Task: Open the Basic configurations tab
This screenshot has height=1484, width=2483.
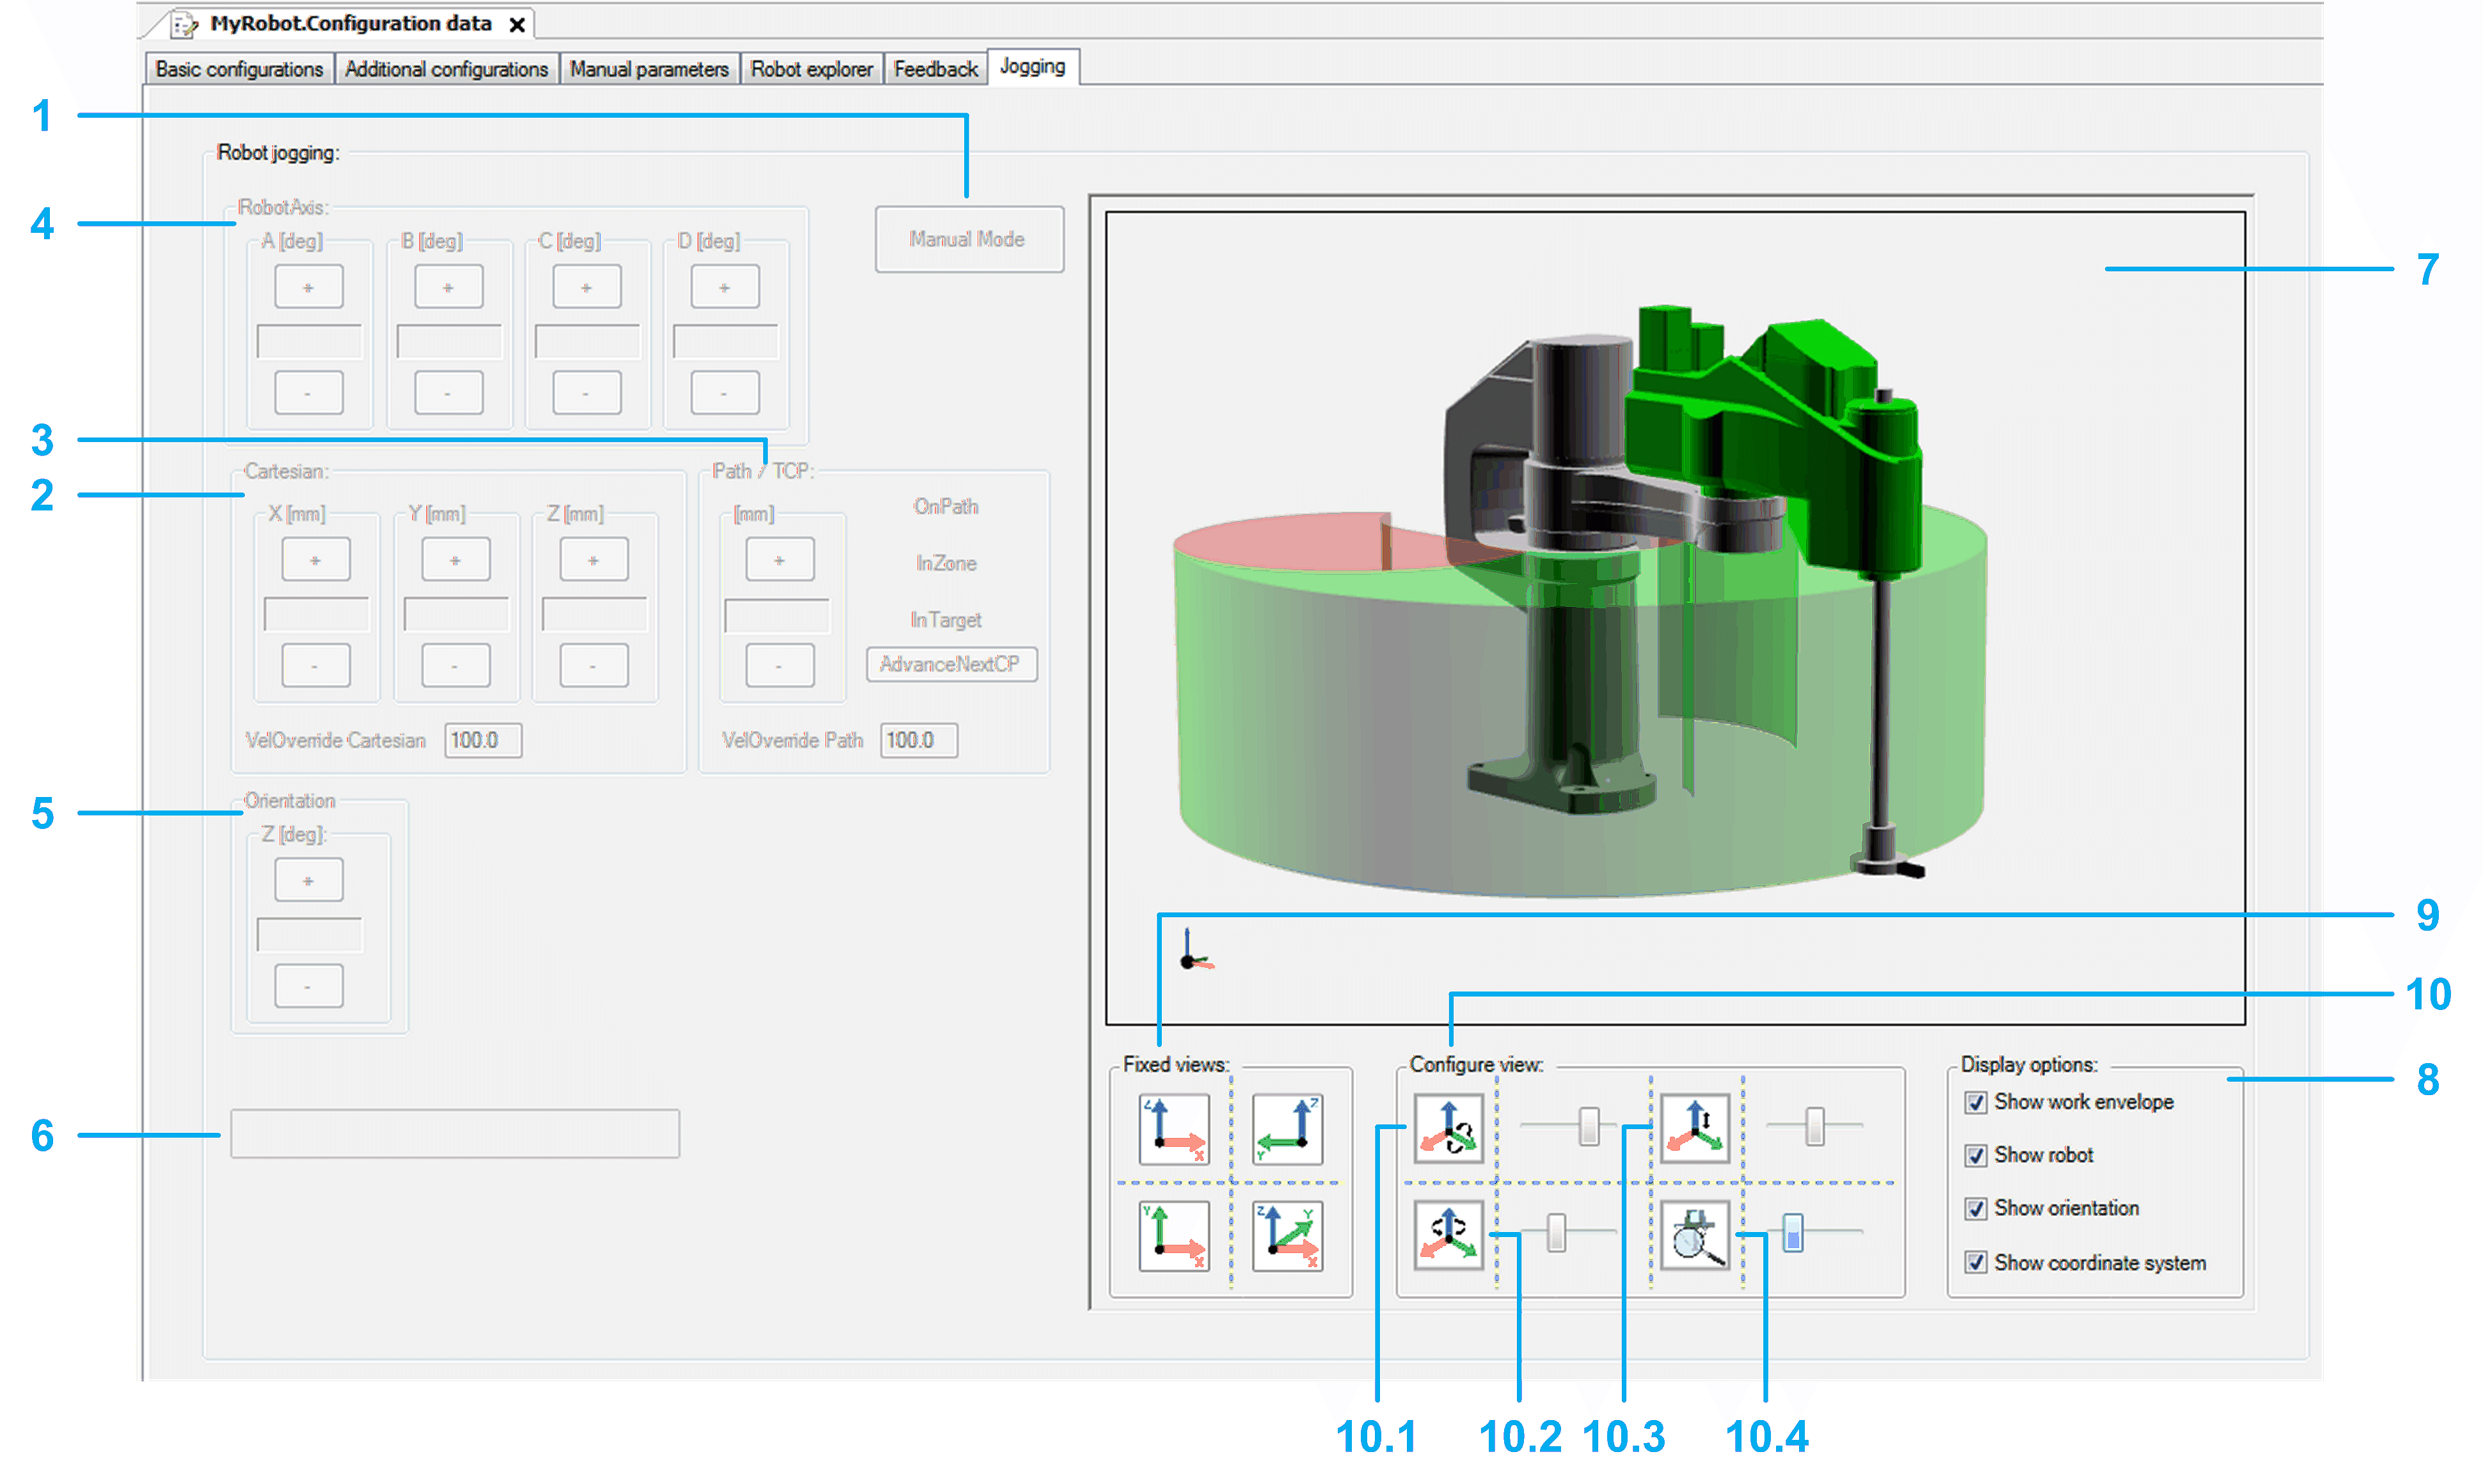Action: click(x=239, y=69)
